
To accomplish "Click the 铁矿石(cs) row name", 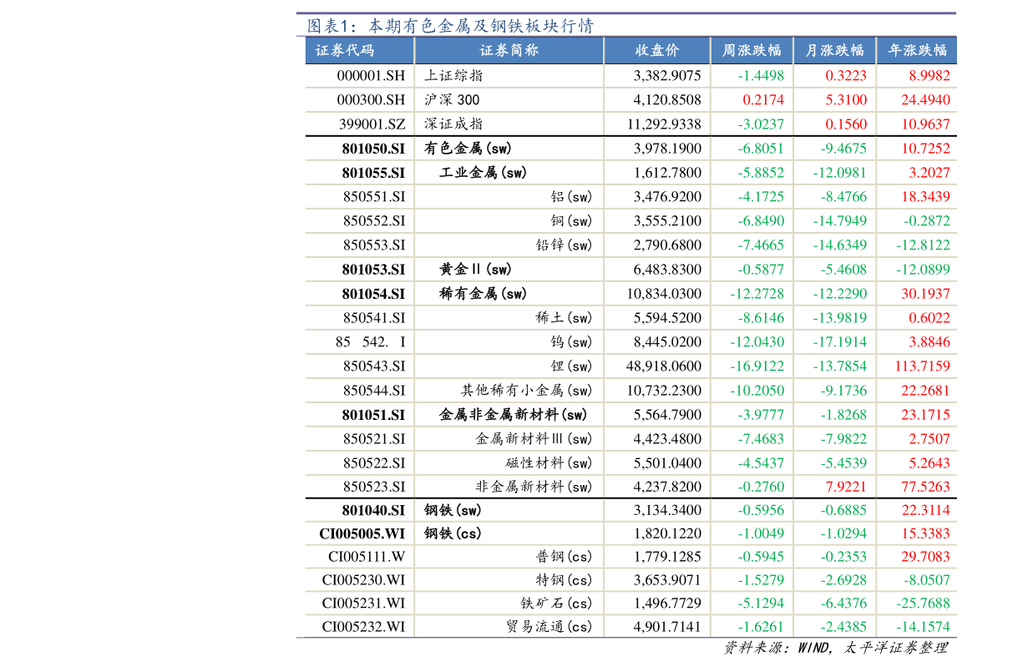I will pyautogui.click(x=556, y=603).
